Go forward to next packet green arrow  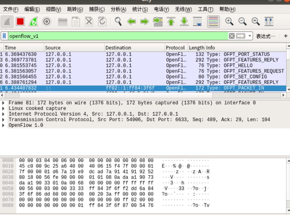tap(144, 22)
